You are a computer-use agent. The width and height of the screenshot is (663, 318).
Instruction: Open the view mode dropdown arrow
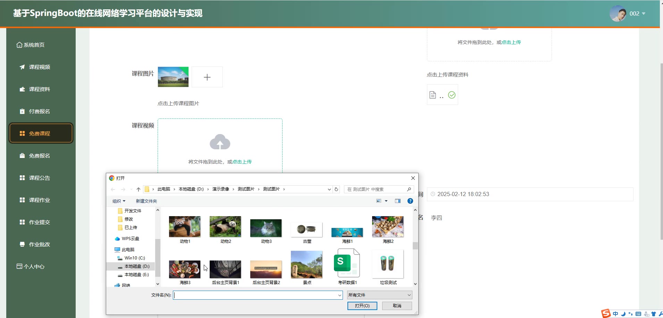click(386, 201)
